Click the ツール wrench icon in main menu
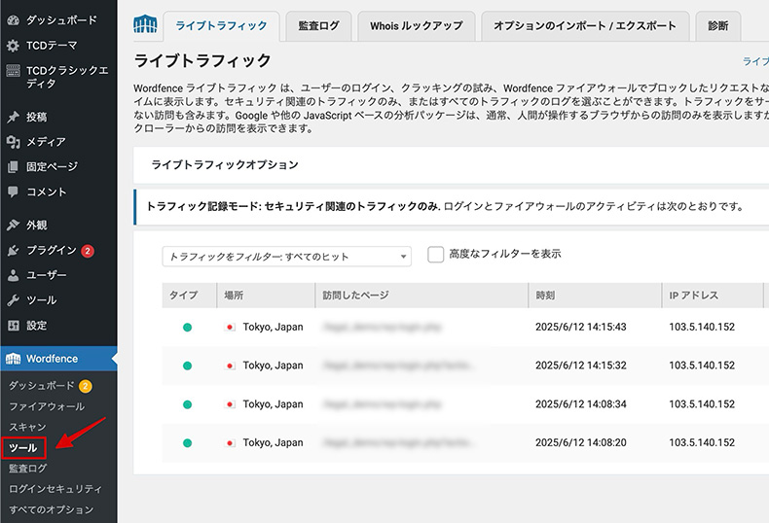The width and height of the screenshot is (769, 523). click(x=14, y=300)
